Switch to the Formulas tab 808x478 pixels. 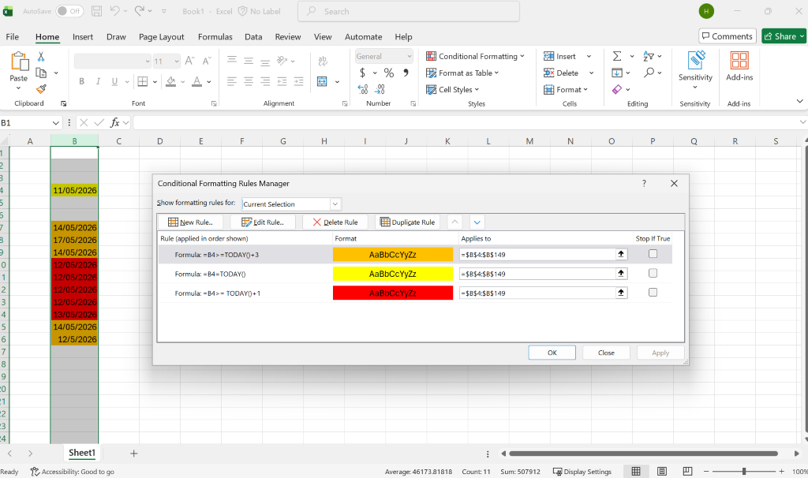[215, 36]
